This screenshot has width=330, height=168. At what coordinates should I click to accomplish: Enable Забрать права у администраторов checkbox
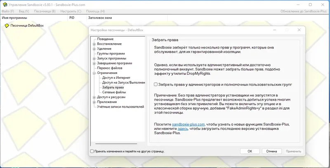156,85
